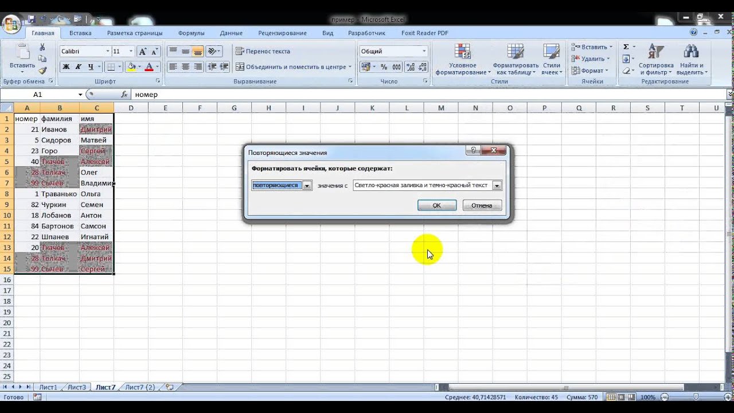
Task: Click the AutoSum sigma icon
Action: [626, 47]
